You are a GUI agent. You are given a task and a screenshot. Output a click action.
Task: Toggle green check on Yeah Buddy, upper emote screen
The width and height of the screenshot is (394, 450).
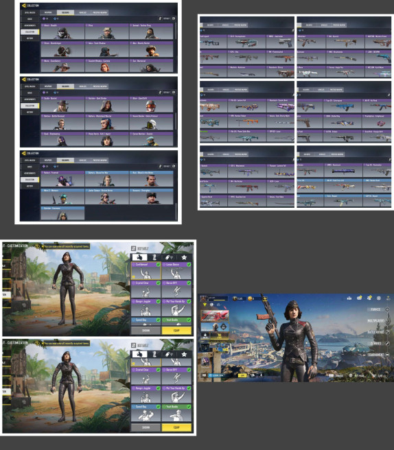click(x=189, y=320)
